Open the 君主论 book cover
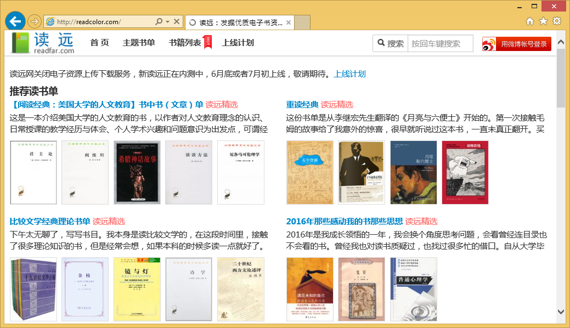 [33, 172]
